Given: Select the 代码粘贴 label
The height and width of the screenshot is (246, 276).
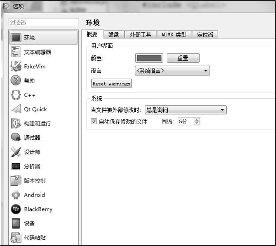Looking at the screenshot, I should (35, 238).
